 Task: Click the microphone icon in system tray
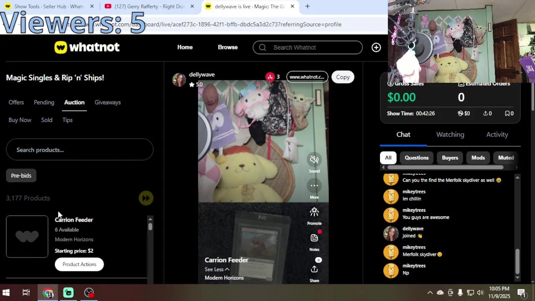click(460, 293)
